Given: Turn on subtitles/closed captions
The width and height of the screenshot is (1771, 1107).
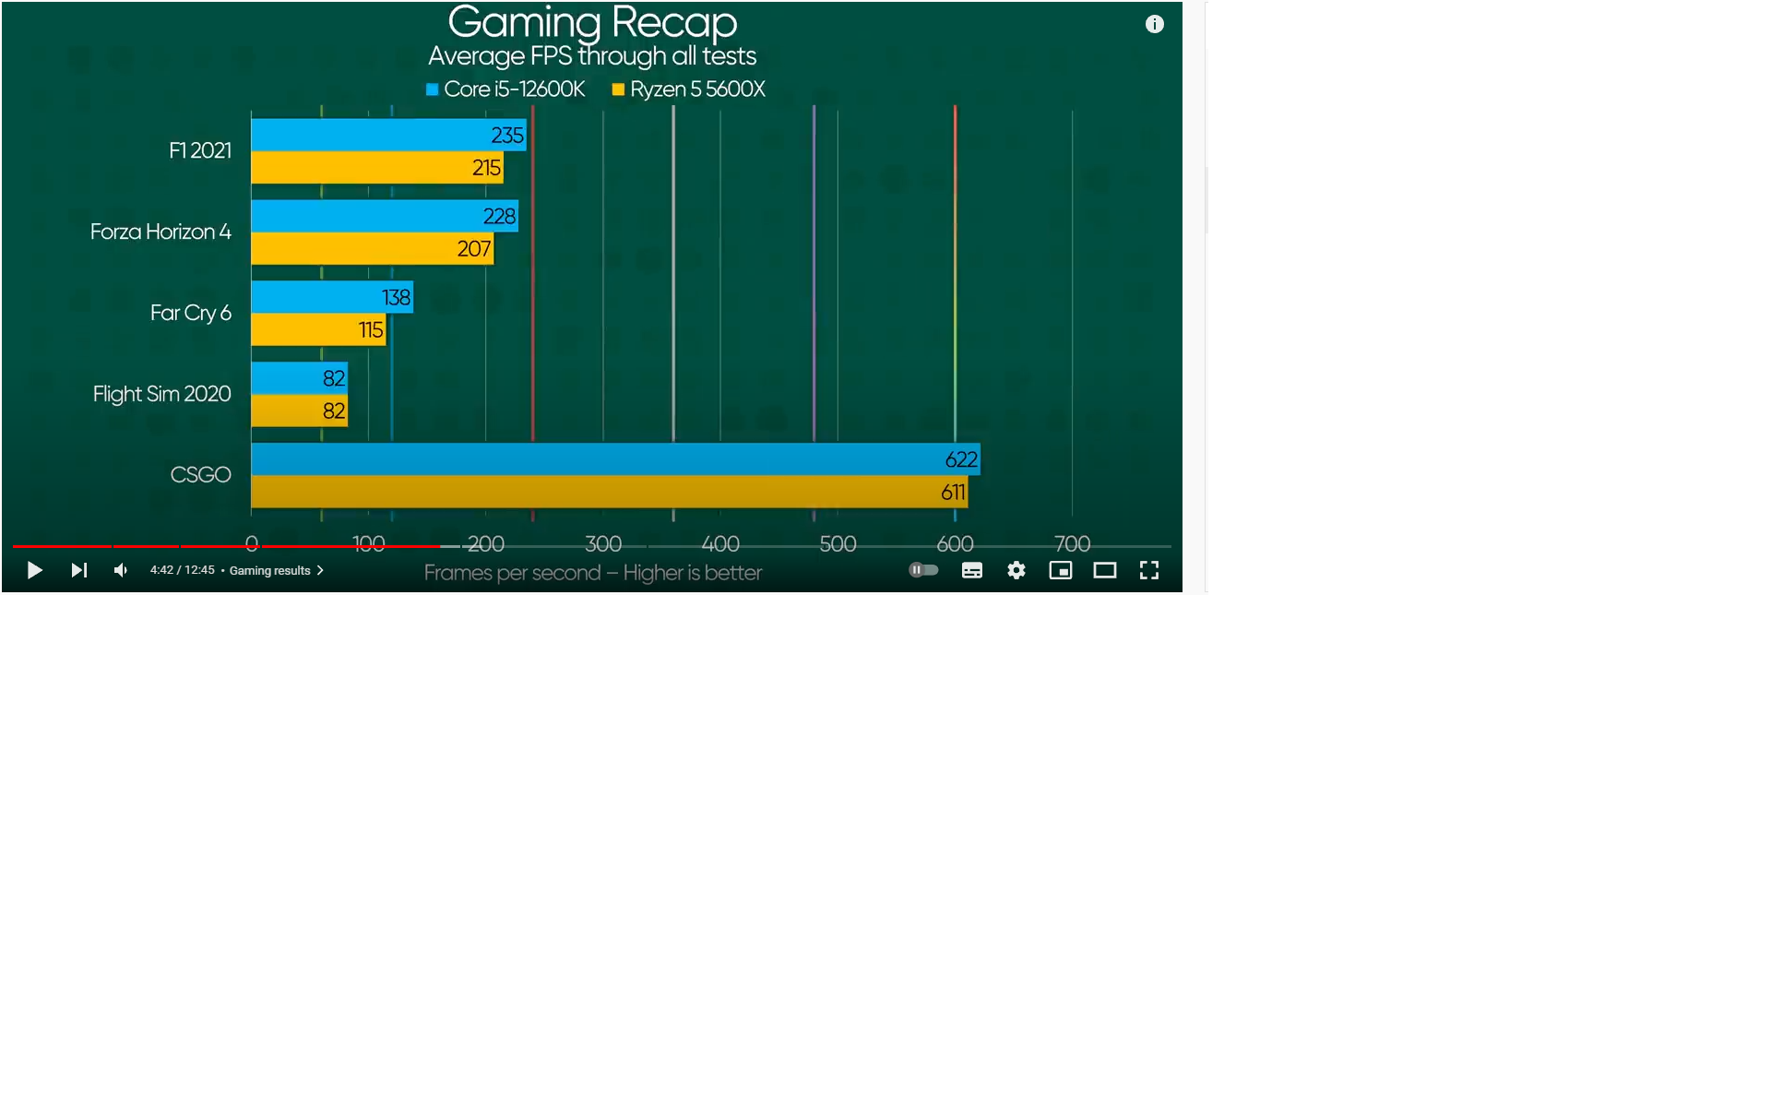Looking at the screenshot, I should (972, 570).
